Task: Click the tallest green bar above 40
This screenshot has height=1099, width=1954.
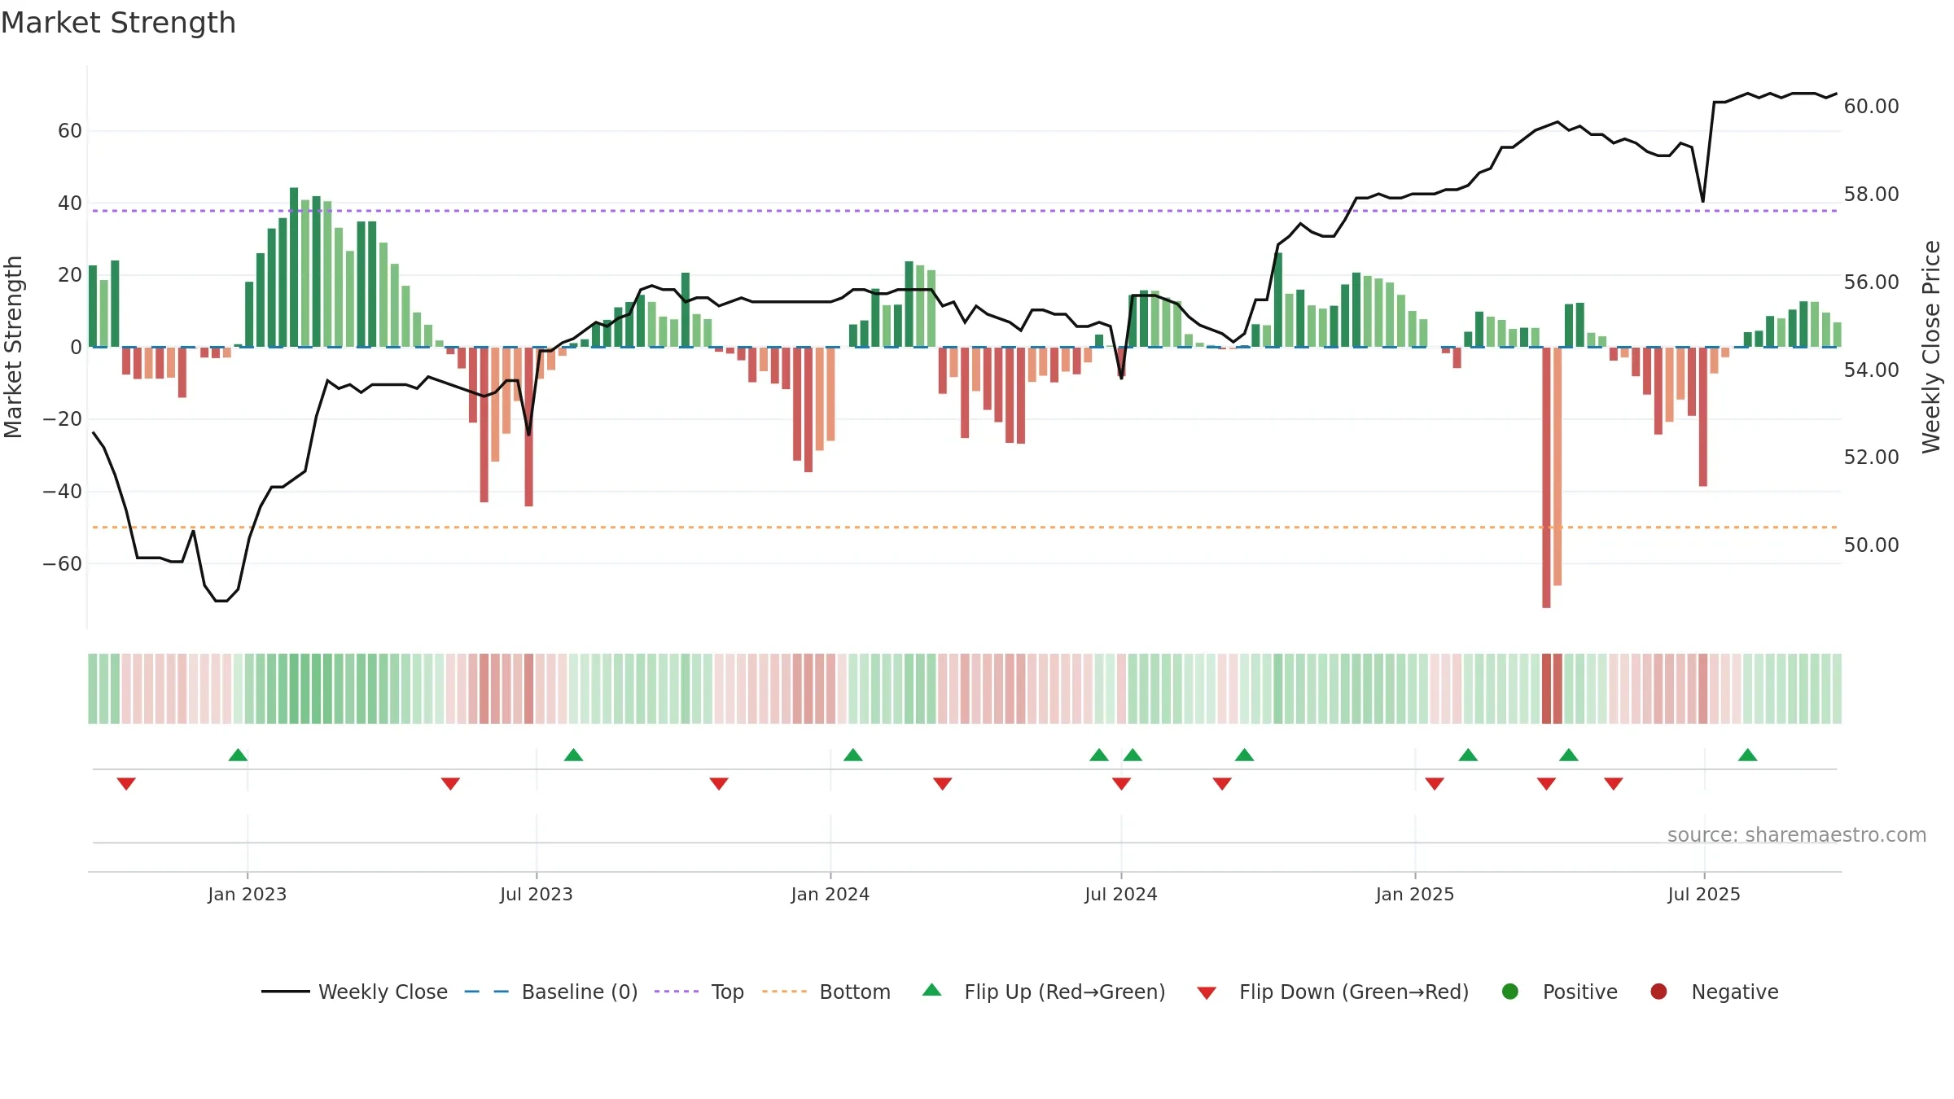Action: pyautogui.click(x=294, y=267)
